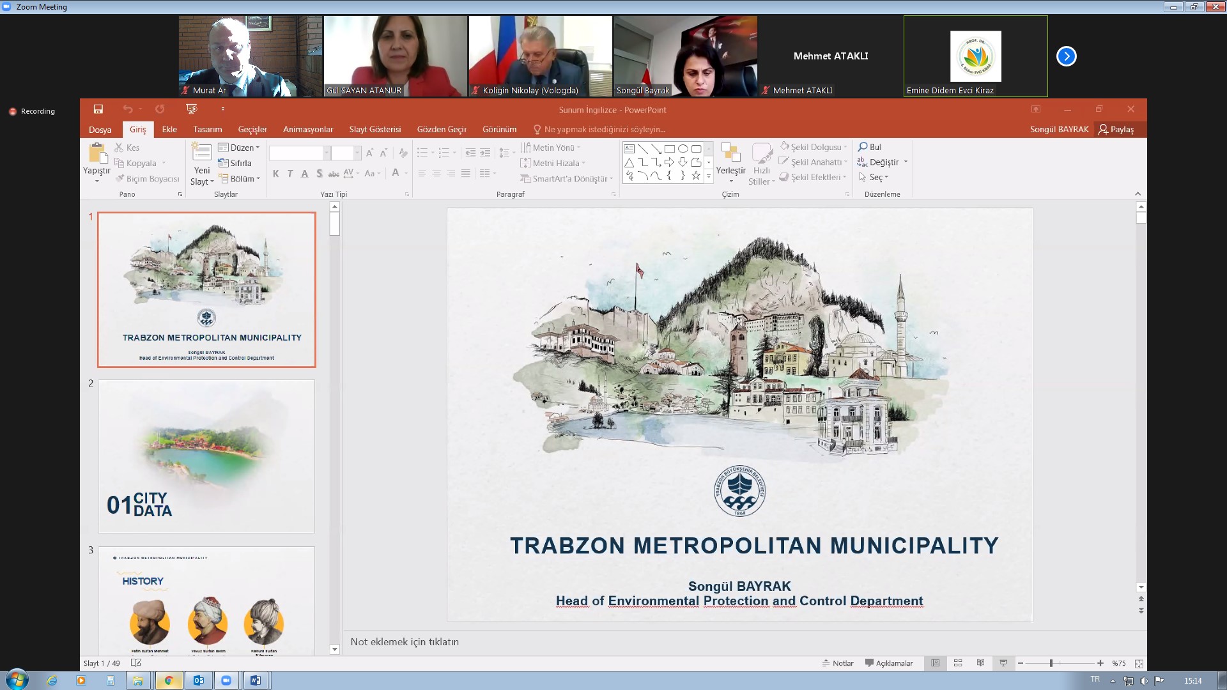Show next participants arrow in Zoom

pos(1066,56)
